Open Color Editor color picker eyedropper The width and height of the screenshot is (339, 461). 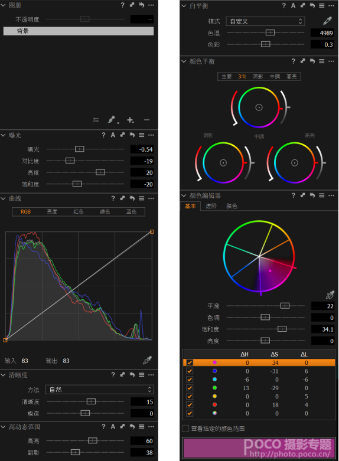(x=330, y=295)
